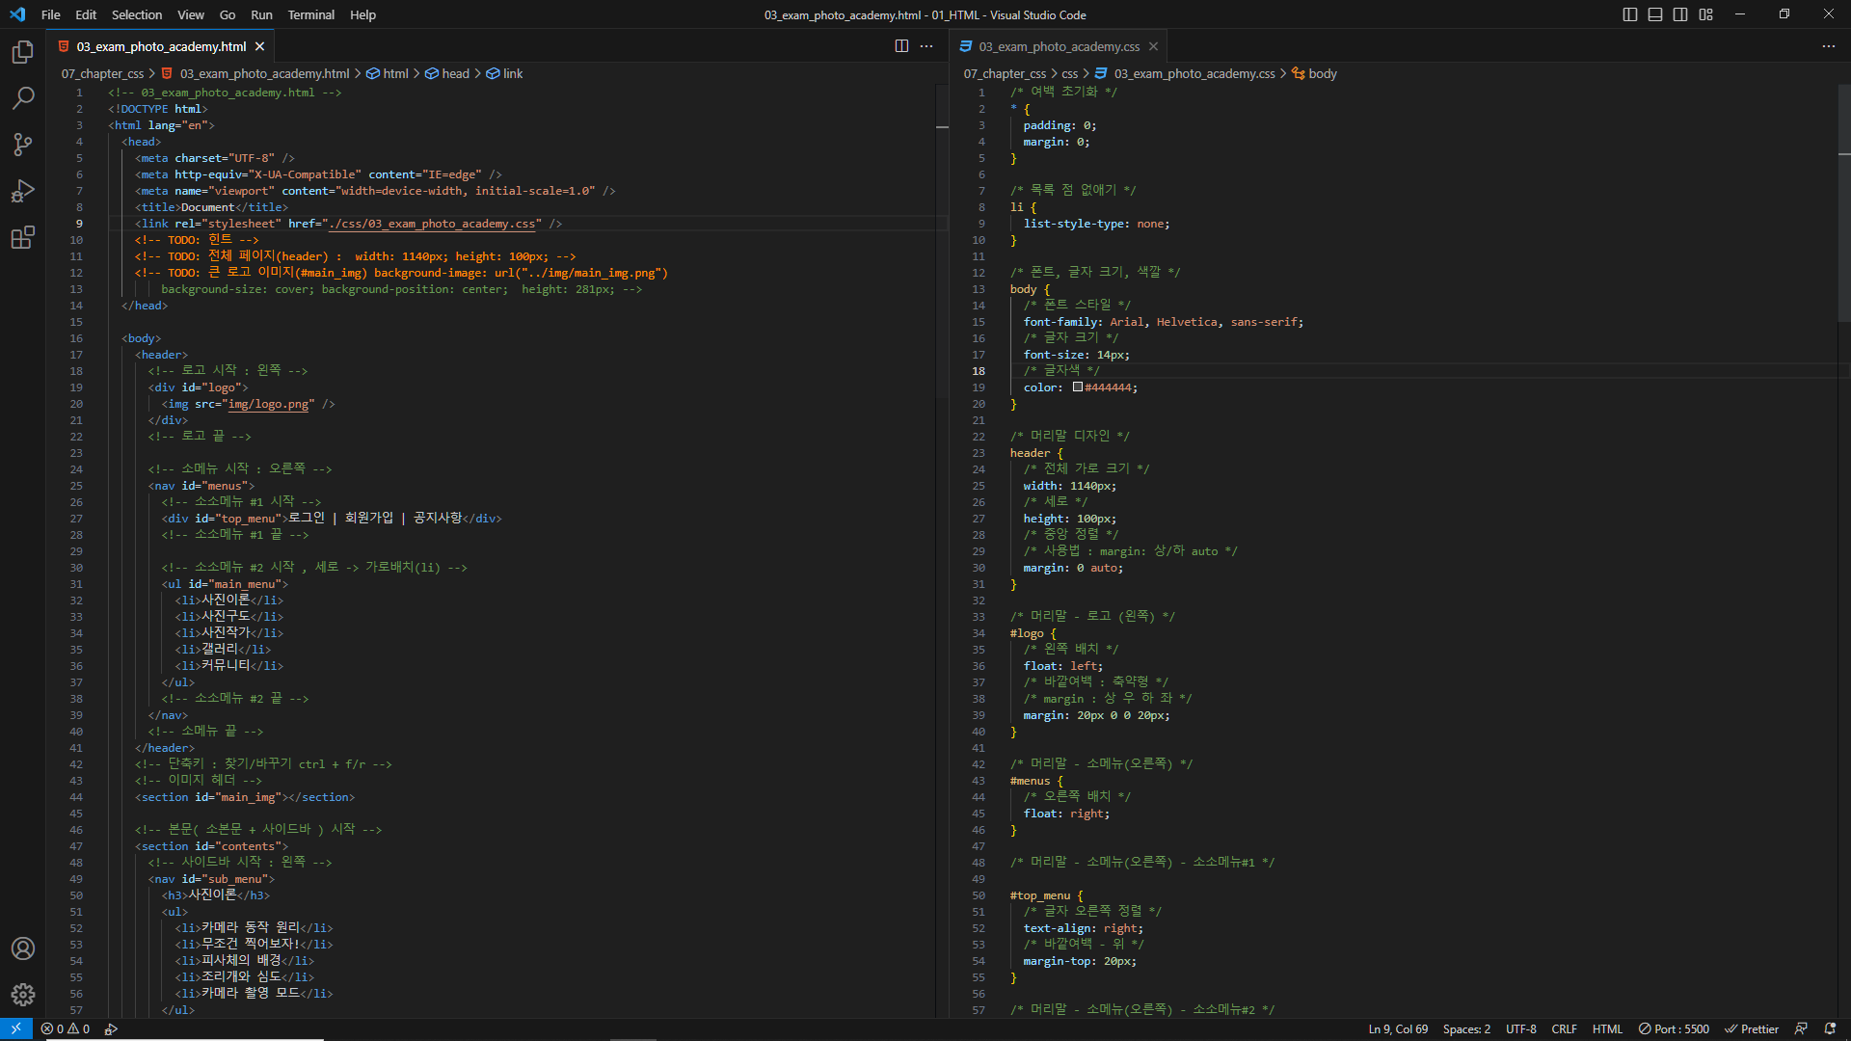Click the Ln 9, Col 69 indicator
Viewport: 1851px width, 1041px height.
click(1398, 1028)
